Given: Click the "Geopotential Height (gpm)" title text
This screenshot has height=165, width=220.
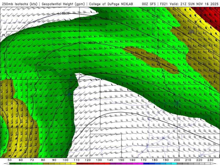Looking at the screenshot, I should coord(63,4).
